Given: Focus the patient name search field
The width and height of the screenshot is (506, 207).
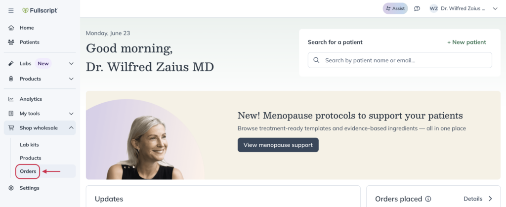Looking at the screenshot, I should click(x=400, y=60).
